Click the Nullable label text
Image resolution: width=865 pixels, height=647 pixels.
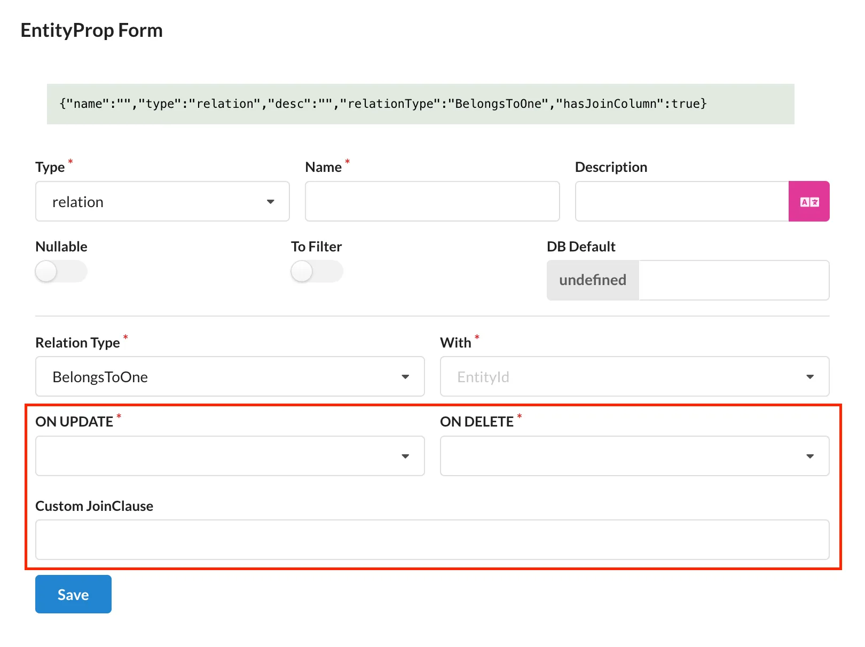61,247
